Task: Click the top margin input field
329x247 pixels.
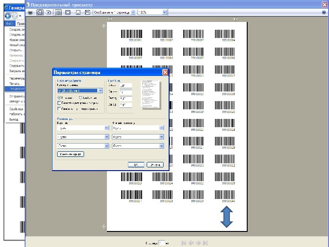Action: point(126,98)
